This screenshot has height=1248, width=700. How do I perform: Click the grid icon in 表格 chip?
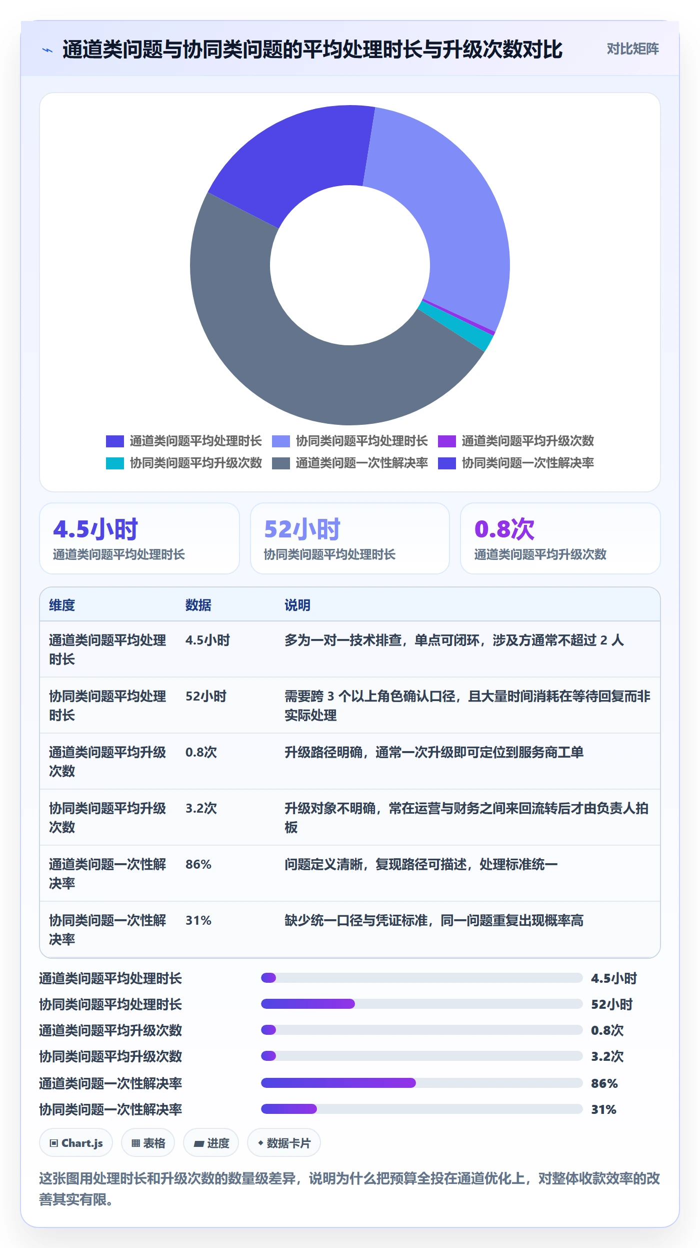pyautogui.click(x=135, y=1143)
